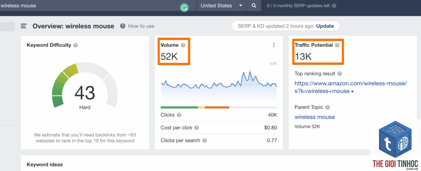
Task: Click the green segment of clicks distribution bar
Action: coord(179,107)
